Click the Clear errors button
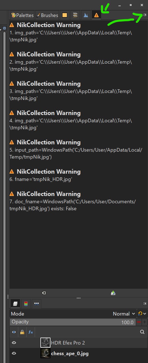 pos(44,293)
